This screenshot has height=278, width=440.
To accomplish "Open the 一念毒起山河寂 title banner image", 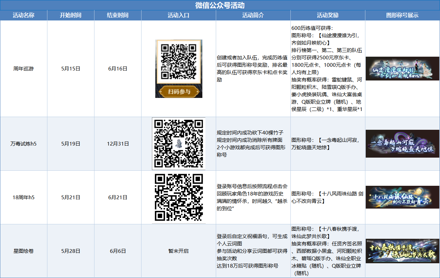I will (402, 144).
